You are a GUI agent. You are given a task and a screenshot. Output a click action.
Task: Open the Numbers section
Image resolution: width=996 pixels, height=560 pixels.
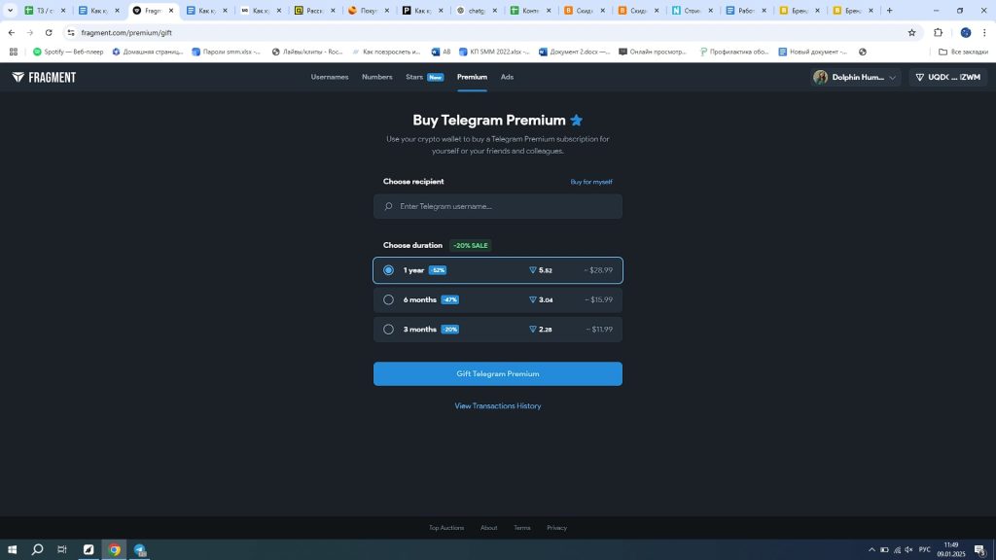377,77
